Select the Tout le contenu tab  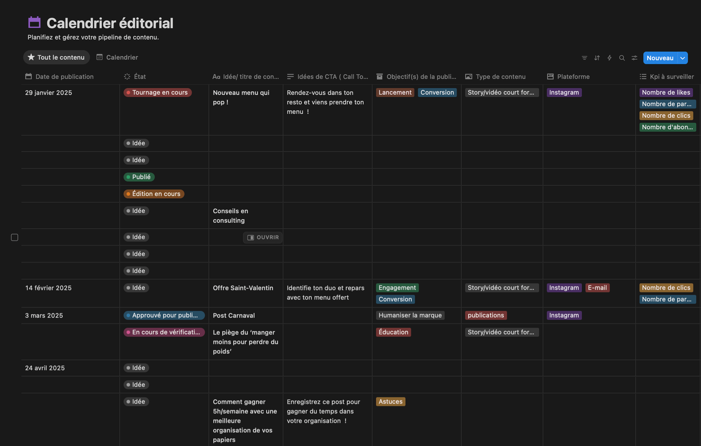(57, 57)
